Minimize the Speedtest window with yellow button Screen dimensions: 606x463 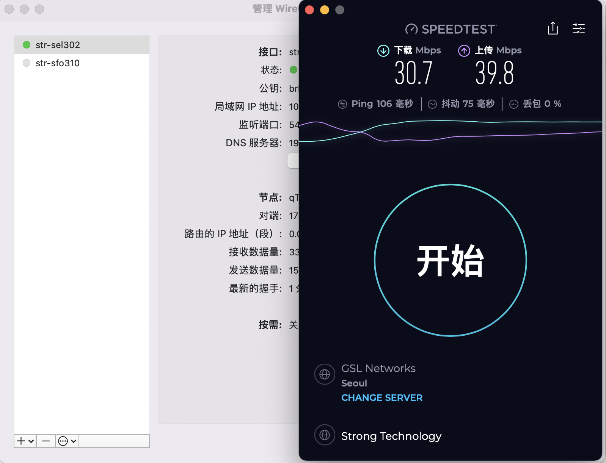325,10
